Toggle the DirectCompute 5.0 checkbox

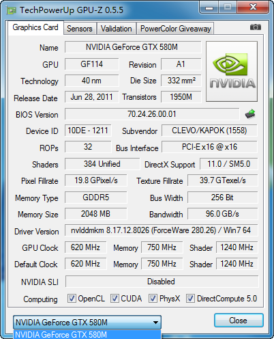pos(190,299)
